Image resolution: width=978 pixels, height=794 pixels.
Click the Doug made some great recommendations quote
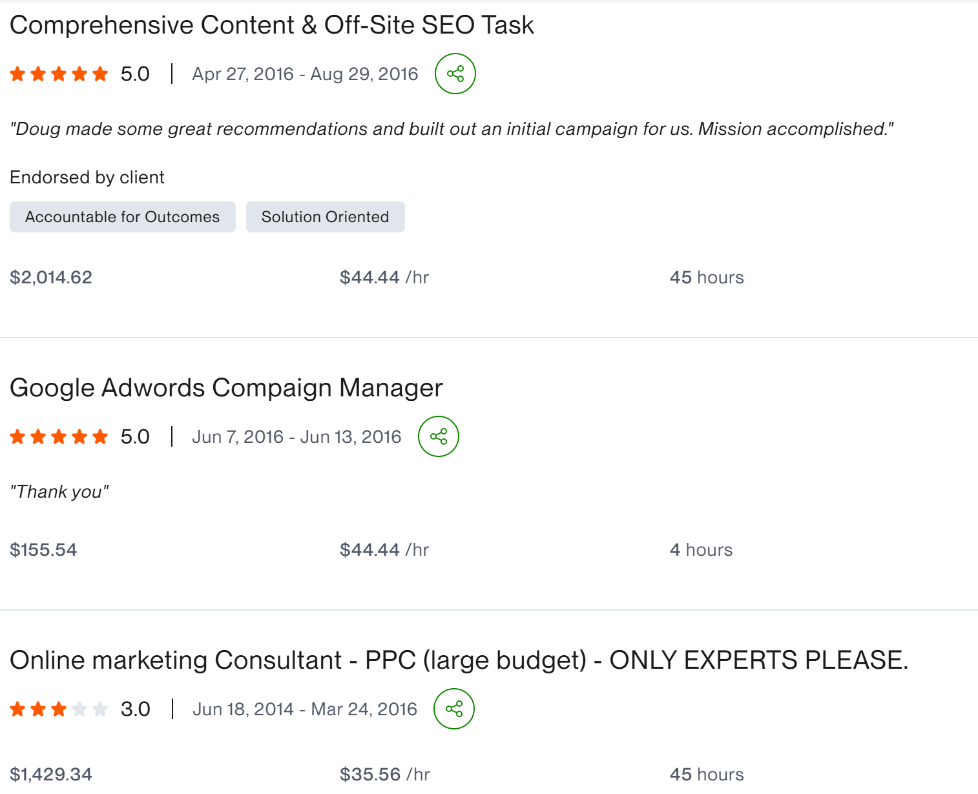(452, 129)
